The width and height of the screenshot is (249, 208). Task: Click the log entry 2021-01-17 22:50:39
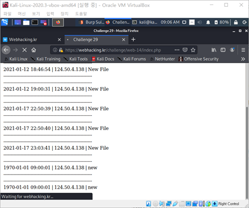56,109
